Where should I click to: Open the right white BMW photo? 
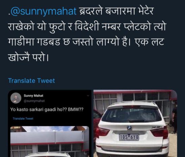(x=135, y=124)
